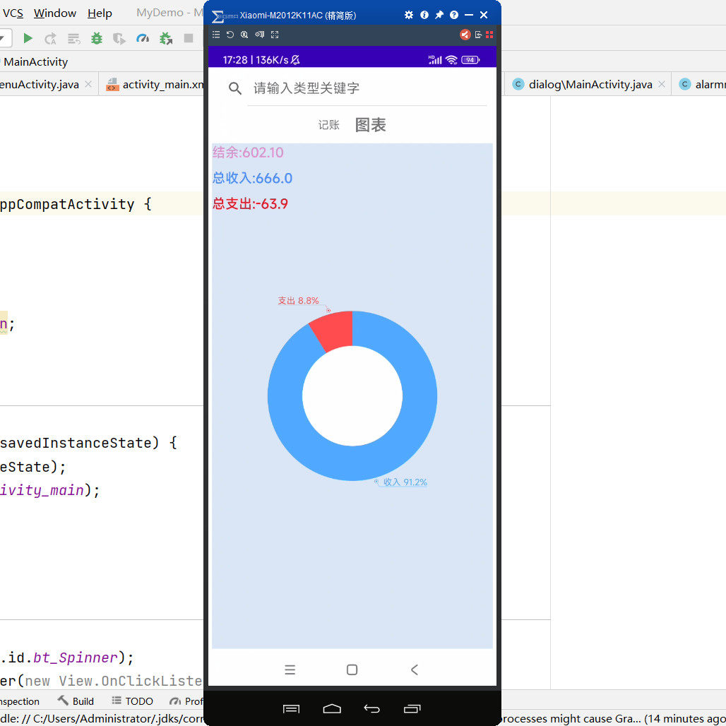Click the emulator fullscreen icon
726x726 pixels.
point(274,34)
